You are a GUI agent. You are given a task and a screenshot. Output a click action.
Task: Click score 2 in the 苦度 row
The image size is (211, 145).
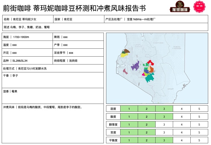pyautogui.click(x=147, y=132)
